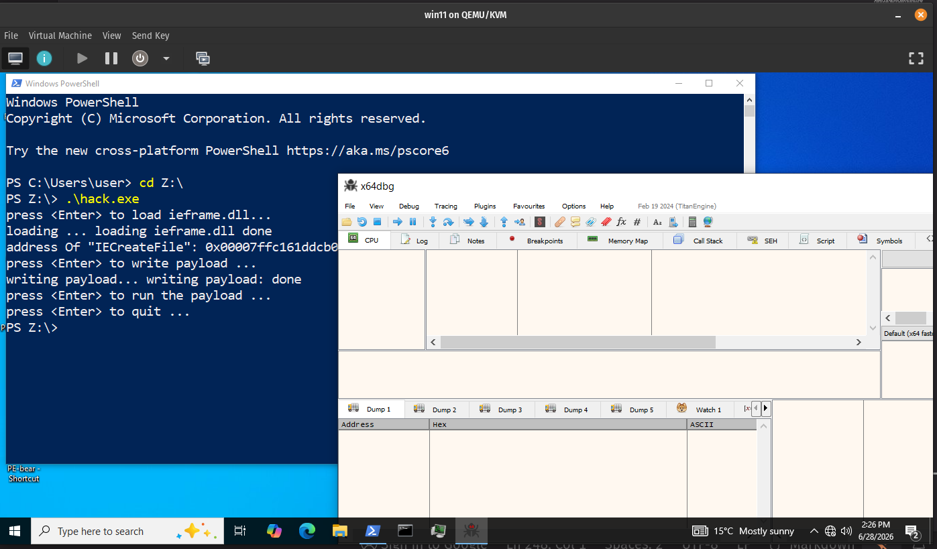This screenshot has height=549, width=937.
Task: Open the x64dbg Help menu
Action: (607, 206)
